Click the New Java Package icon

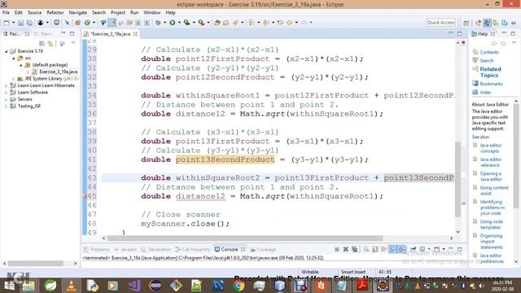point(78,23)
